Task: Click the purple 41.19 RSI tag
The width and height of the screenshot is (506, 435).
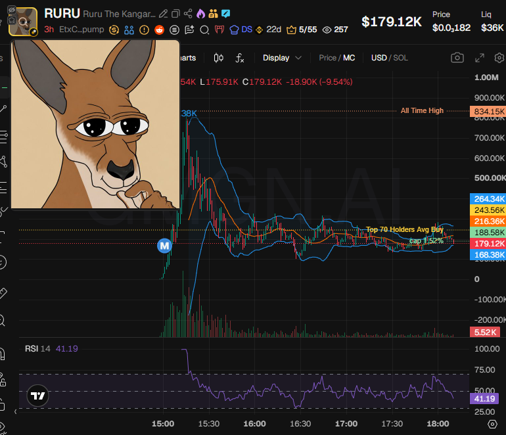Action: [484, 399]
